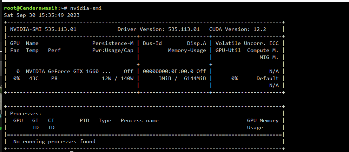Click the "Process name" column header

tap(139, 121)
